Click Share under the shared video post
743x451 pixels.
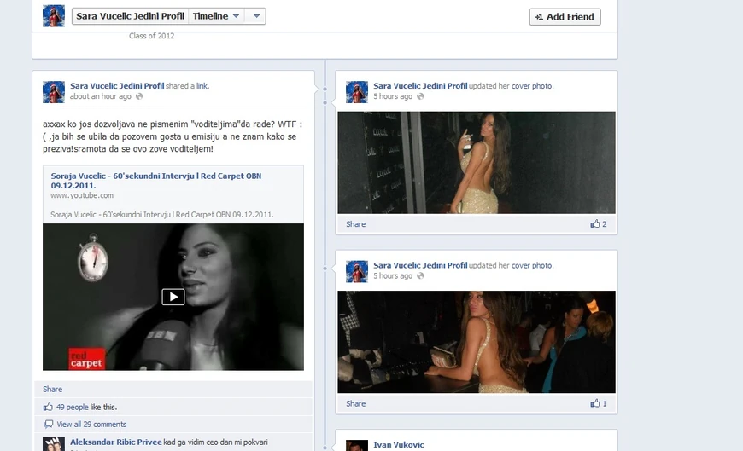52,389
